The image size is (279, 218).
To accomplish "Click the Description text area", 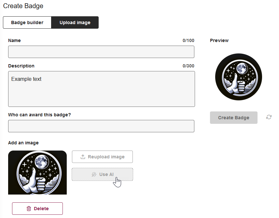I will [101, 89].
